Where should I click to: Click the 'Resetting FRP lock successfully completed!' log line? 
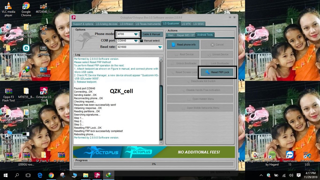(x=98, y=131)
